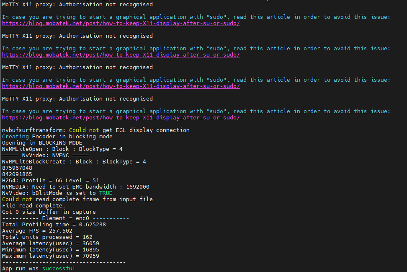Select the 'H264: Profile = 66 Level = 51' line
407x272 pixels.
pos(51,180)
